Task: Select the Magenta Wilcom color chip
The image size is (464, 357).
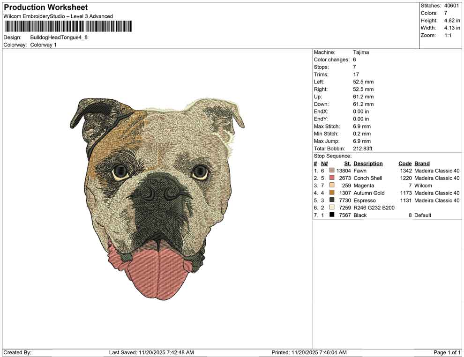Action: click(332, 186)
